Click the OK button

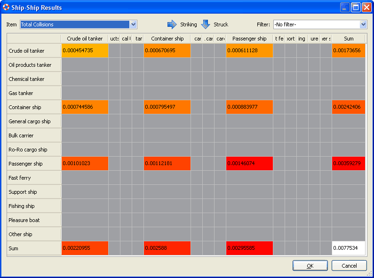(310, 266)
